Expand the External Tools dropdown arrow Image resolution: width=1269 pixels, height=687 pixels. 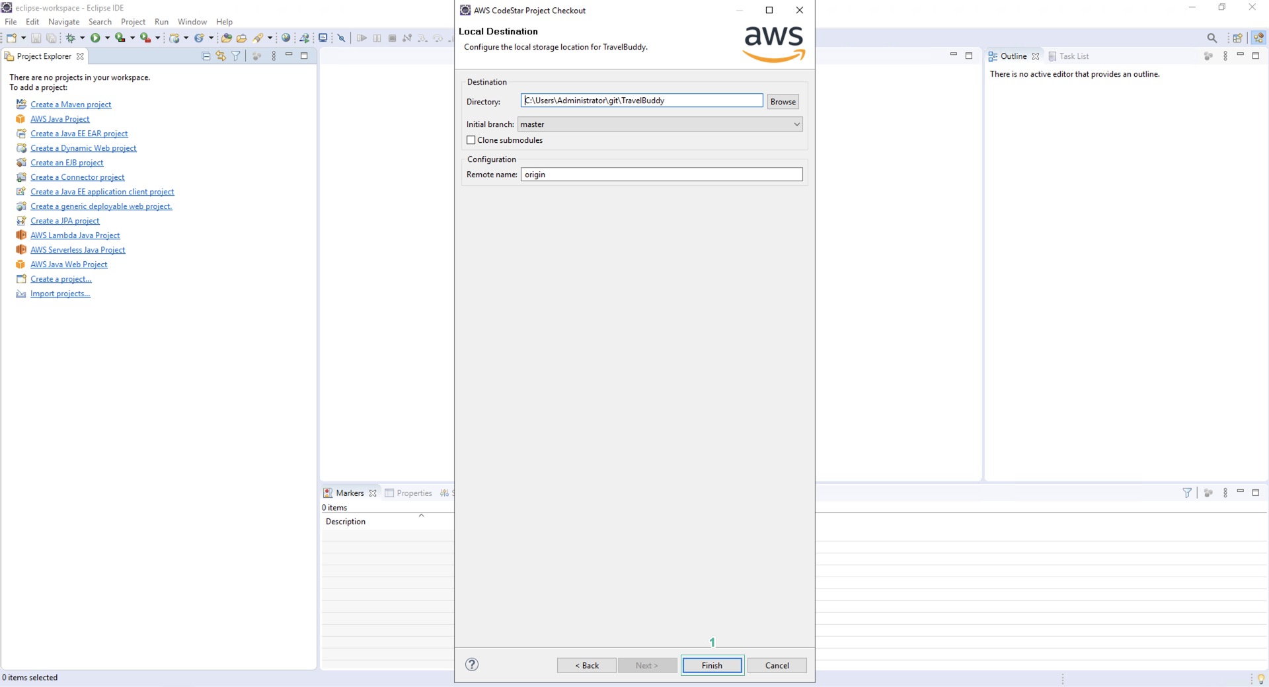(157, 38)
